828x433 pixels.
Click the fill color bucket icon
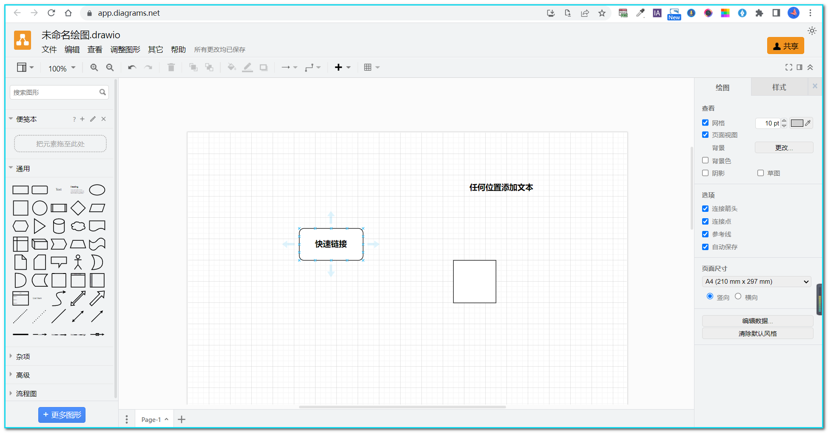pos(232,68)
